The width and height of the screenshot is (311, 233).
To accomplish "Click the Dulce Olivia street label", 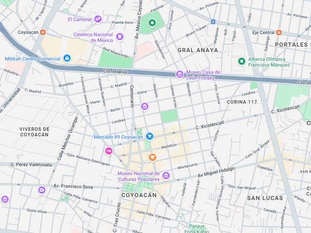I will coord(37,211).
